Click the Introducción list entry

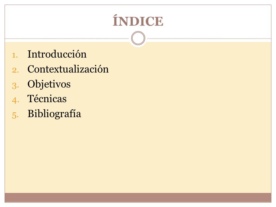click(x=57, y=54)
